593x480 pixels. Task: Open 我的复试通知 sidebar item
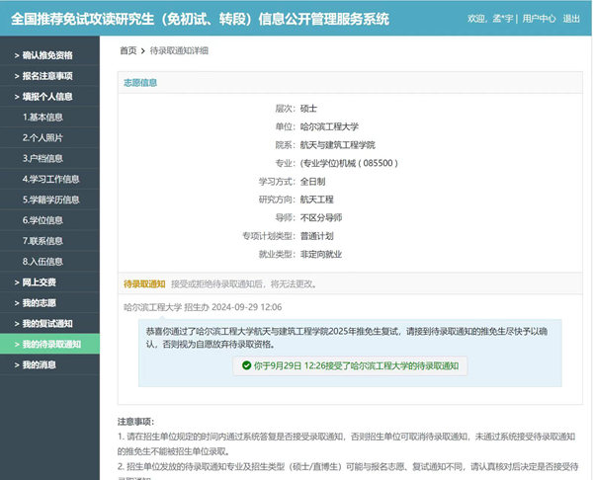click(49, 324)
